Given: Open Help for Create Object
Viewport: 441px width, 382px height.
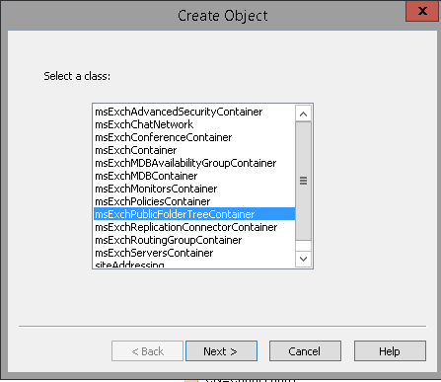Looking at the screenshot, I should pyautogui.click(x=390, y=351).
